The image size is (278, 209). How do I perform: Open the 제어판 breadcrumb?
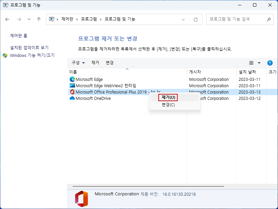click(67, 19)
